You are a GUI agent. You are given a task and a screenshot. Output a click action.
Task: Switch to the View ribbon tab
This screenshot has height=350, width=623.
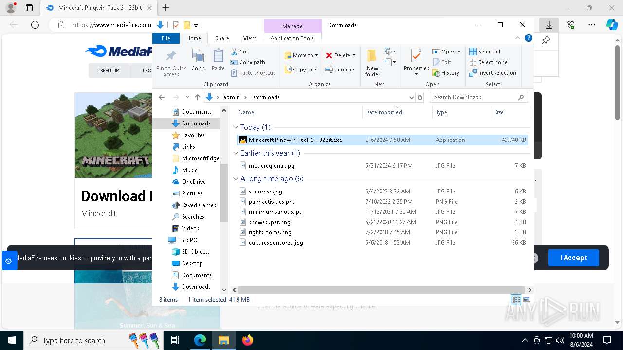pyautogui.click(x=249, y=38)
